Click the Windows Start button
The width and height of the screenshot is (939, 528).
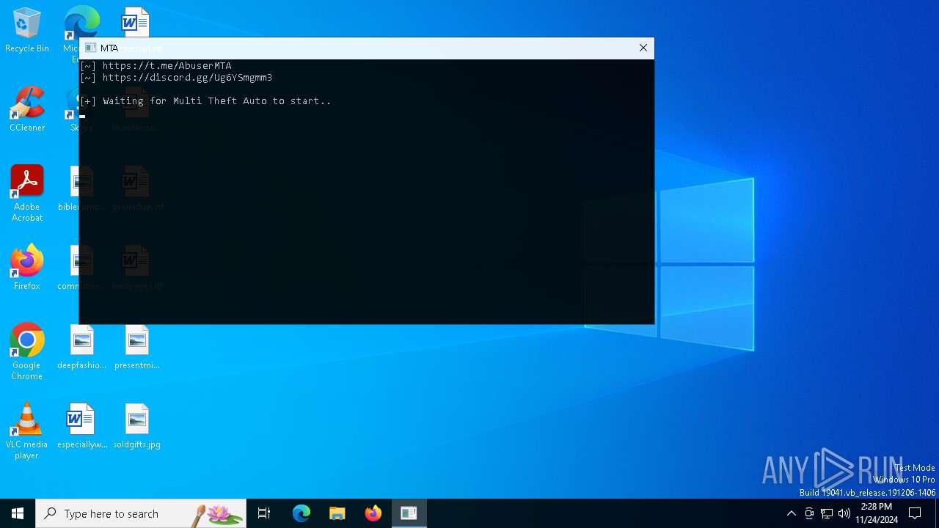(18, 513)
